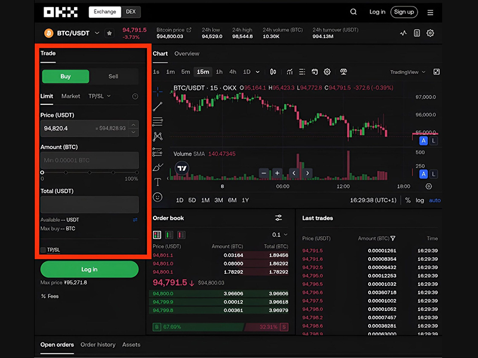Click the chart time-scale target icon
Image resolution: width=478 pixels, height=358 pixels.
tap(428, 186)
